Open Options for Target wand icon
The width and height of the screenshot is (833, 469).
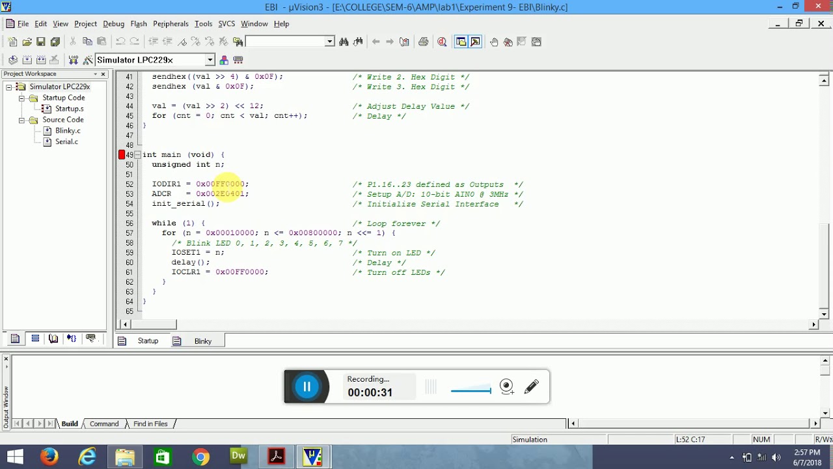[87, 60]
